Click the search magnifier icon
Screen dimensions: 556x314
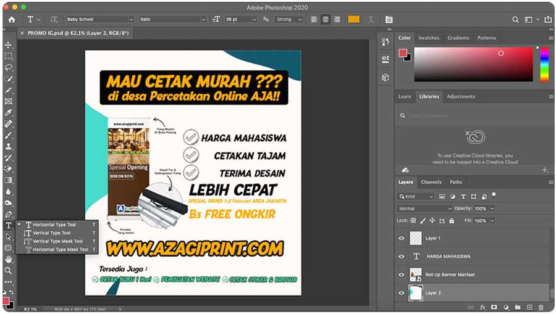point(516,20)
